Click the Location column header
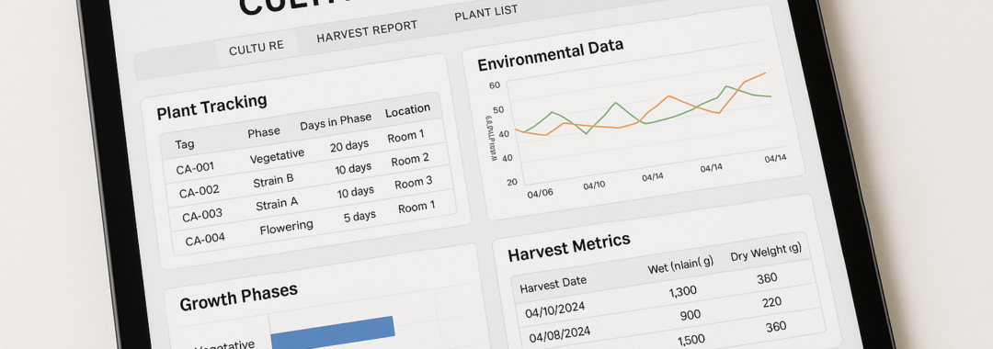This screenshot has height=349, width=993. click(x=408, y=110)
